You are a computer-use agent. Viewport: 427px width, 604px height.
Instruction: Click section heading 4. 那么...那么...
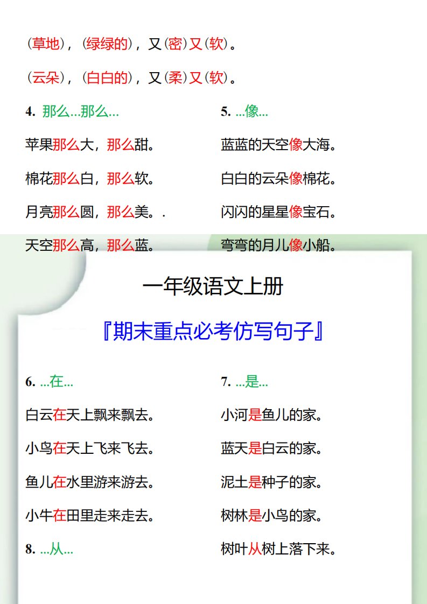[x=72, y=112]
